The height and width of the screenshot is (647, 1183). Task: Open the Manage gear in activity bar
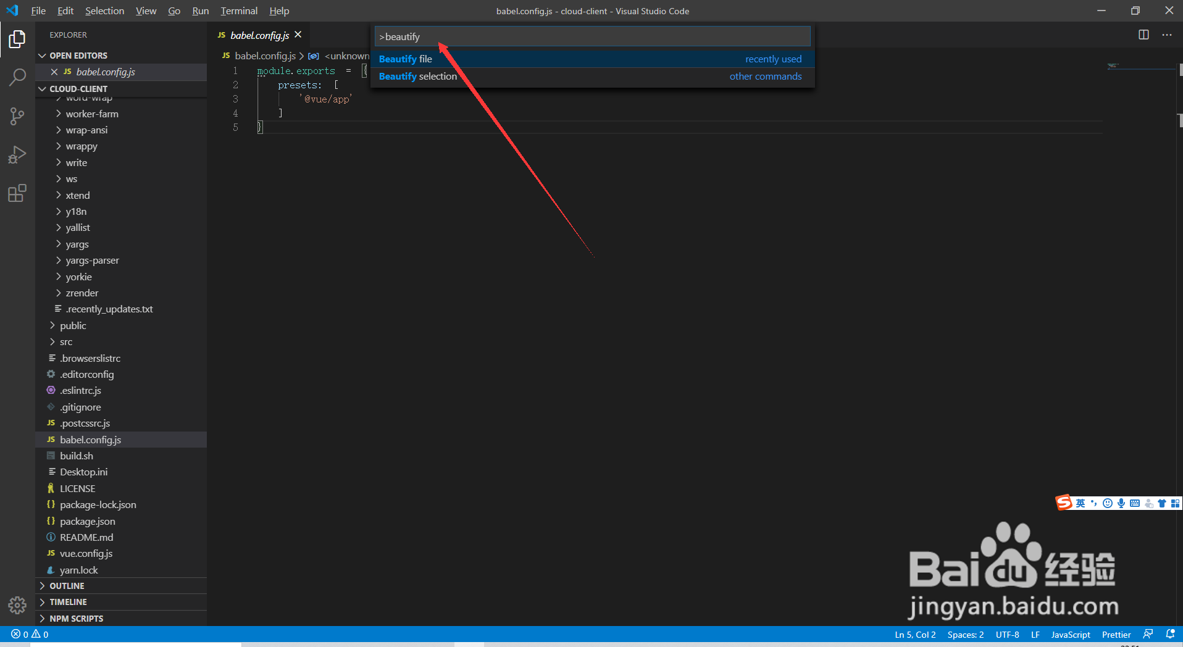[x=17, y=605]
